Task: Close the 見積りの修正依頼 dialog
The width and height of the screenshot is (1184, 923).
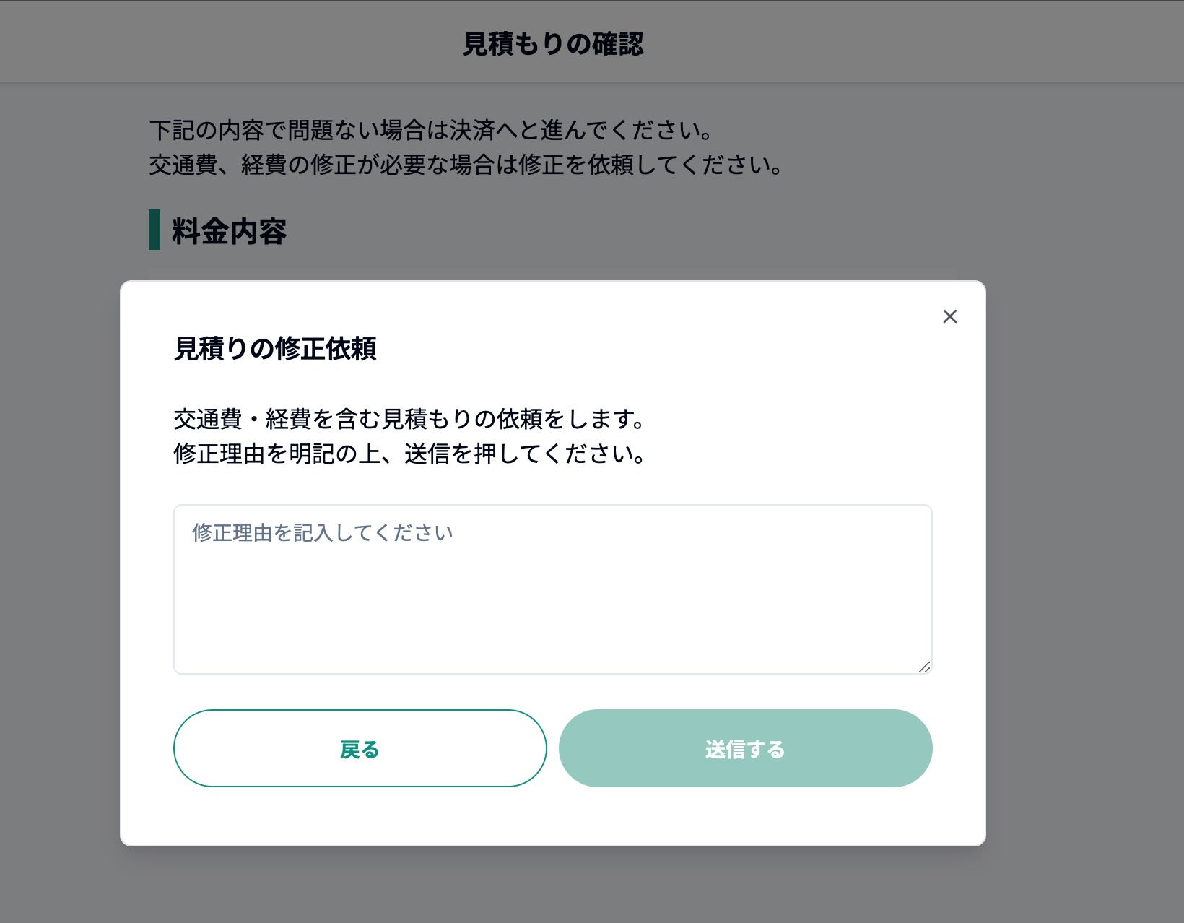Action: [x=949, y=316]
